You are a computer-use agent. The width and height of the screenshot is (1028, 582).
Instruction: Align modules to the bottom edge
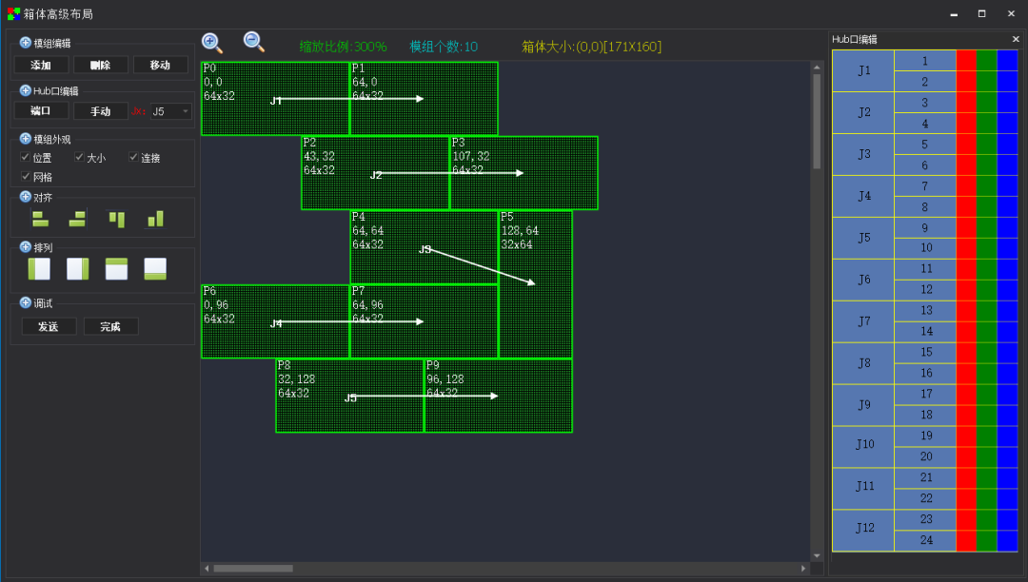click(154, 220)
